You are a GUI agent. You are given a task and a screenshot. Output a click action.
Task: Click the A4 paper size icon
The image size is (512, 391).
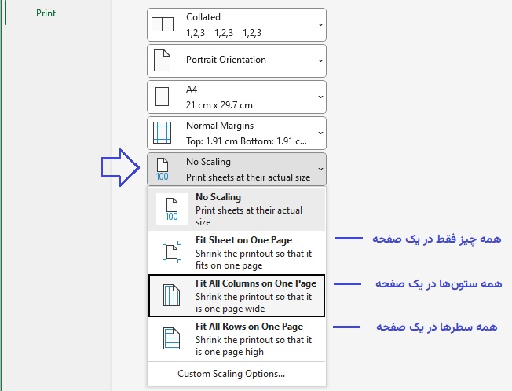point(162,97)
